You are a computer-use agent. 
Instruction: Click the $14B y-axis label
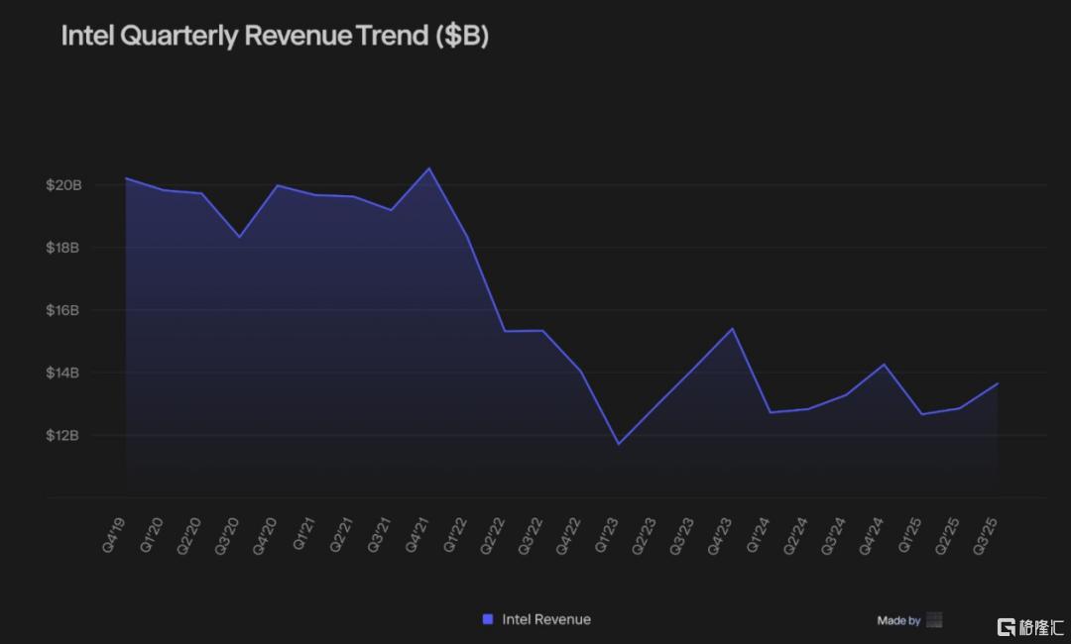click(x=62, y=374)
